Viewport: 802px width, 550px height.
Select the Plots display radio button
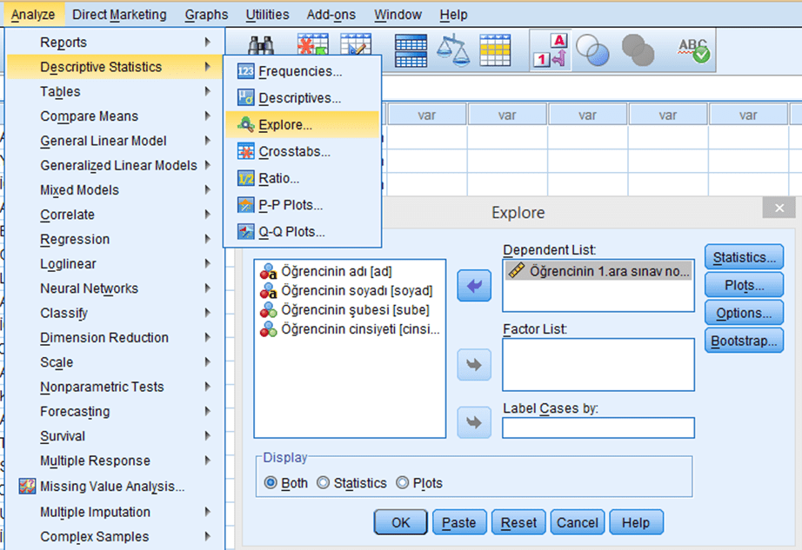point(402,483)
